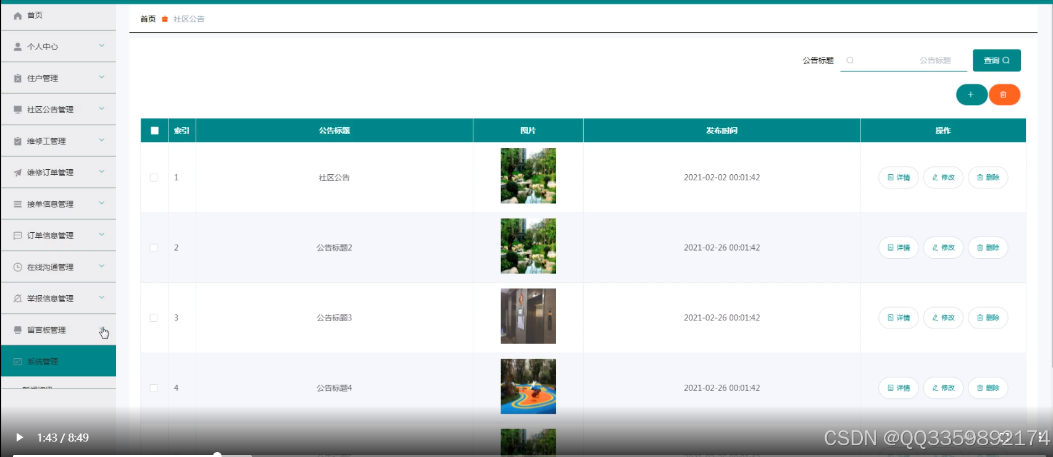Click the chat icon for 订单信息管理
Screen dimensions: 1053x457
pyautogui.click(x=18, y=235)
